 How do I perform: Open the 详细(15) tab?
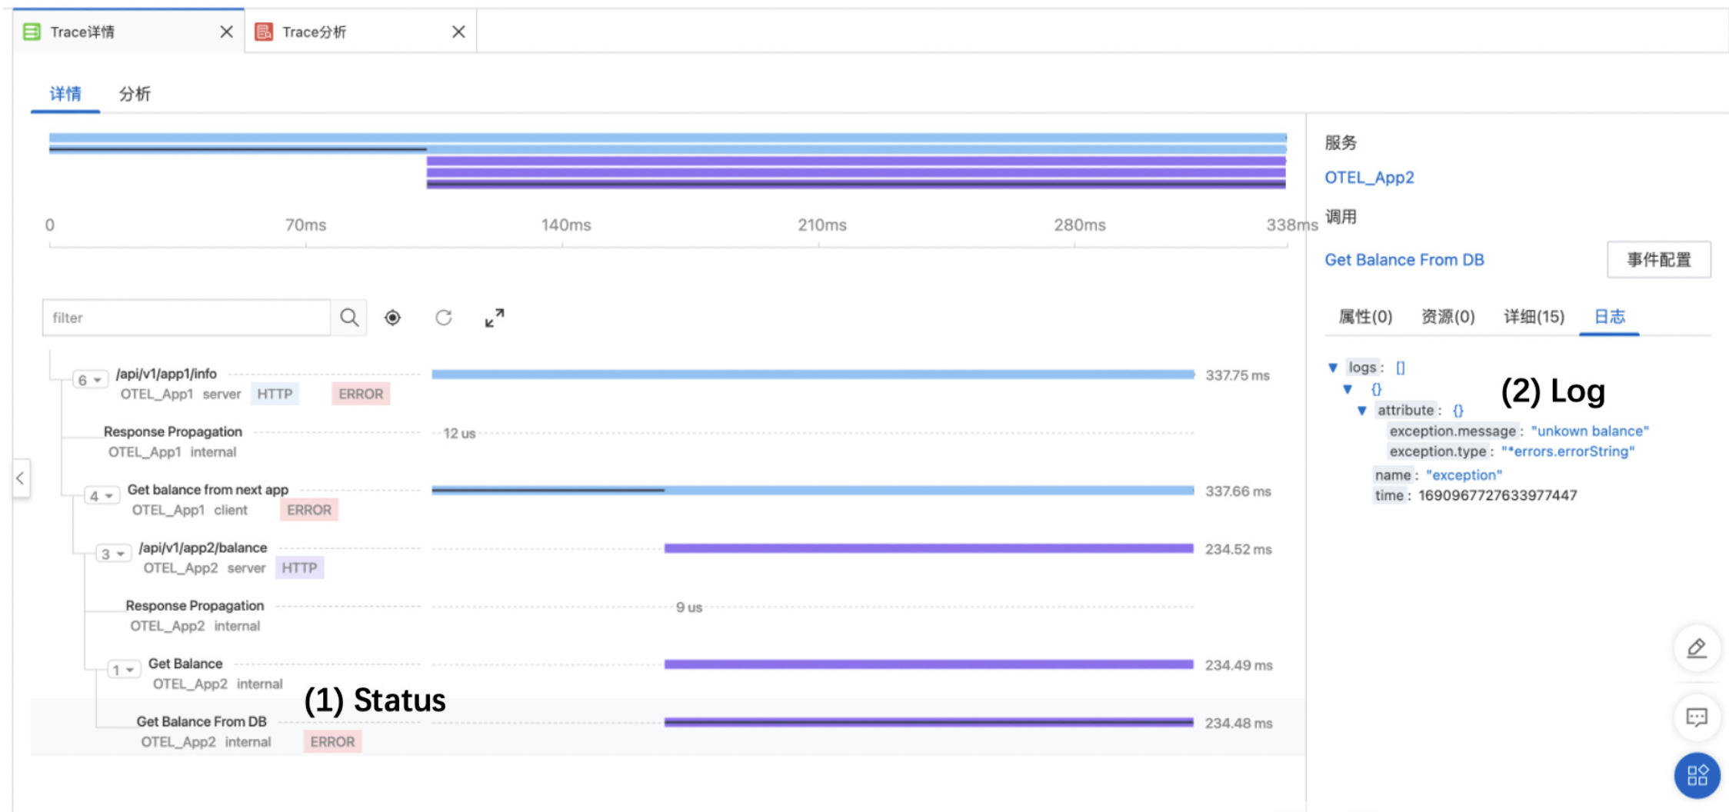[1534, 317]
